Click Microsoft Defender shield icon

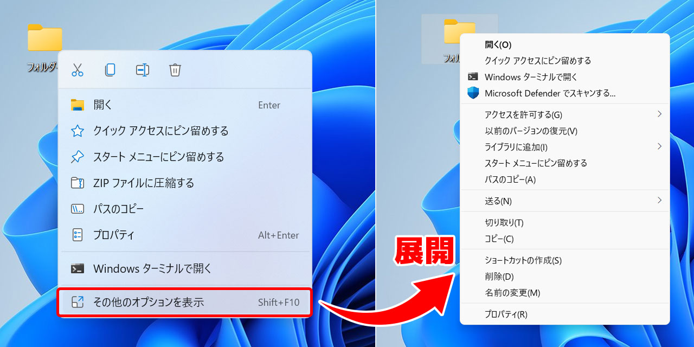473,93
